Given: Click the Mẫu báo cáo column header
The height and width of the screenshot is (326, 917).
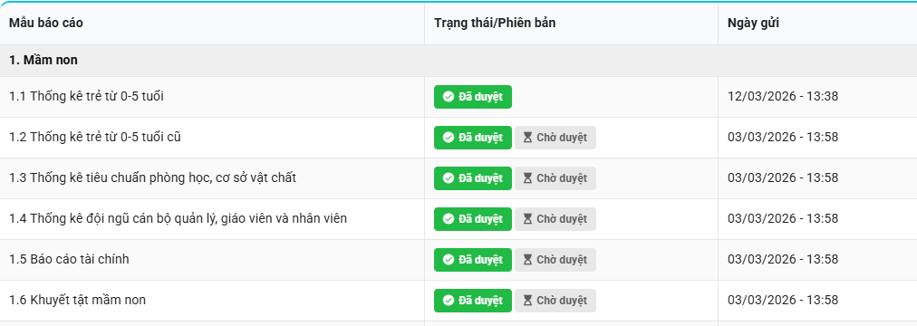Looking at the screenshot, I should pos(45,24).
